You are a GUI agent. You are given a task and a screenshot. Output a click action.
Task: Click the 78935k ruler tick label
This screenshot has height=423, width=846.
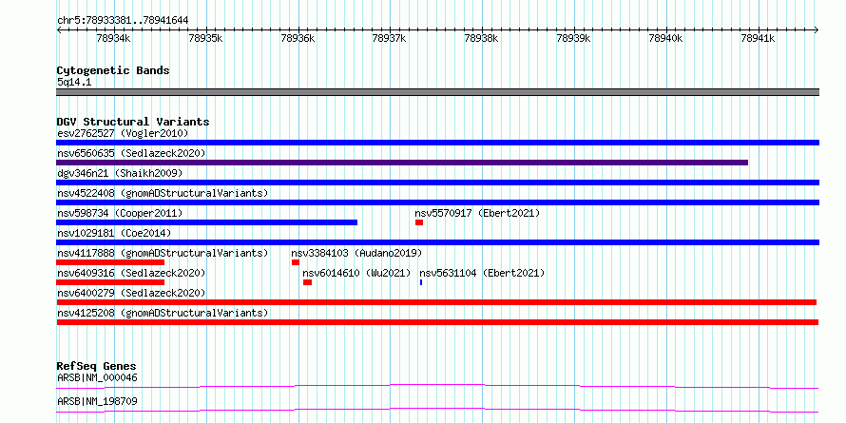205,38
